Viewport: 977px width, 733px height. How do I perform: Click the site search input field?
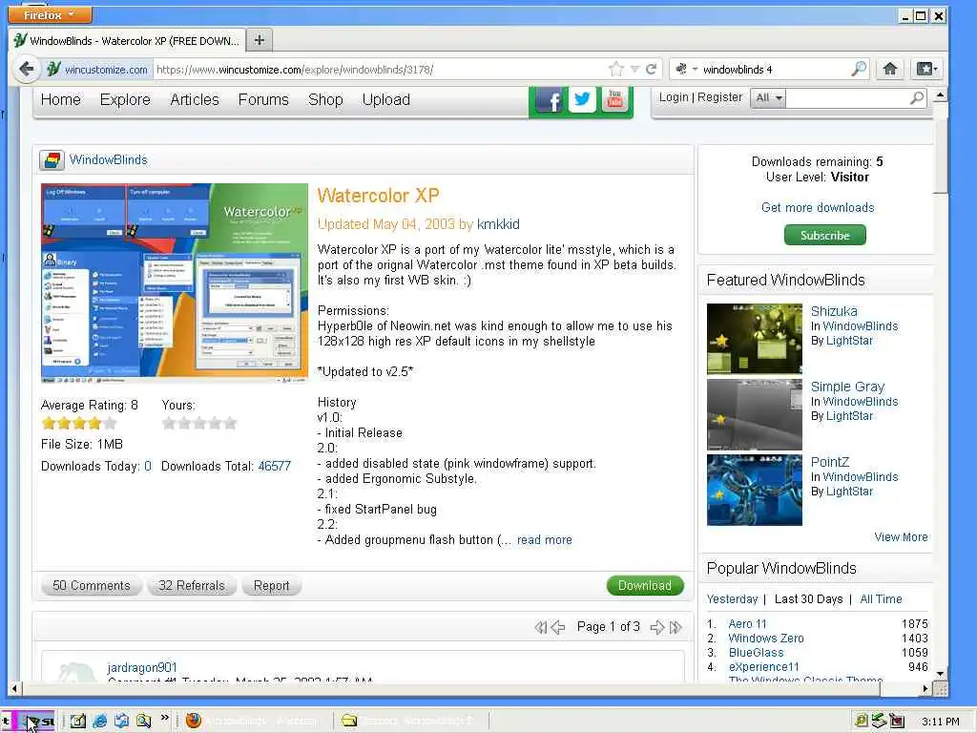[847, 98]
